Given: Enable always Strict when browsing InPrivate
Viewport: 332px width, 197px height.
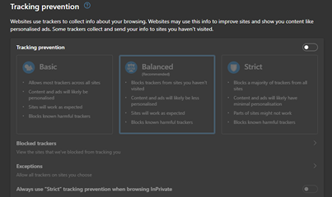Looking at the screenshot, I should [x=310, y=189].
